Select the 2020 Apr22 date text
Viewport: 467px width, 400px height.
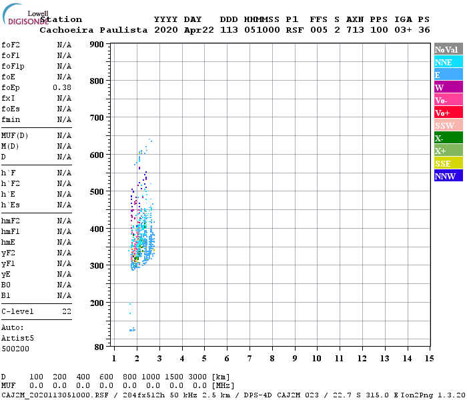click(x=181, y=30)
